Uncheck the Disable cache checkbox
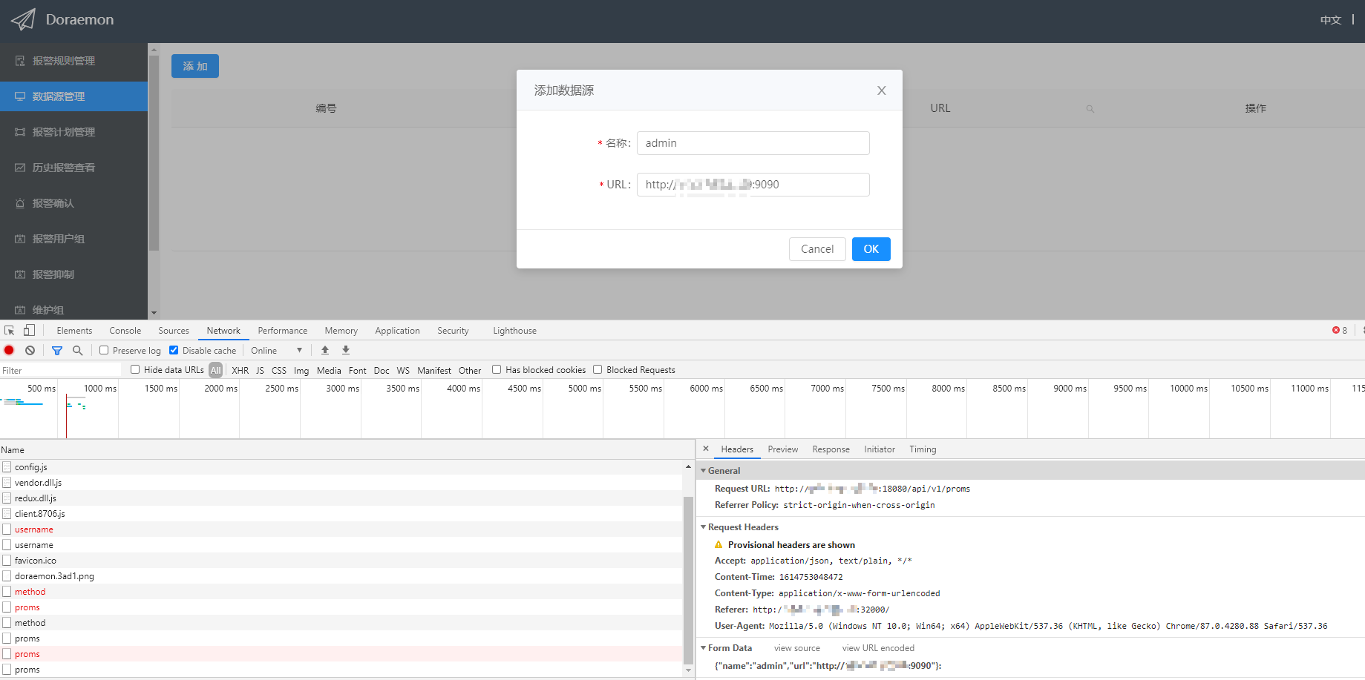This screenshot has width=1365, height=680. (174, 349)
